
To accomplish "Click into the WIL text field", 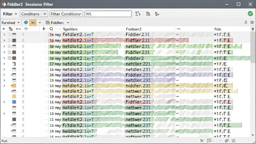I will point(108,14).
